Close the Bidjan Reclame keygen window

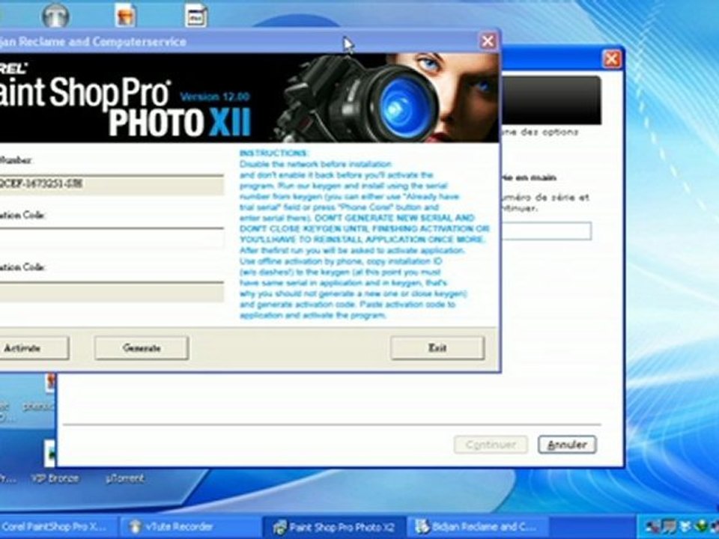pyautogui.click(x=488, y=41)
